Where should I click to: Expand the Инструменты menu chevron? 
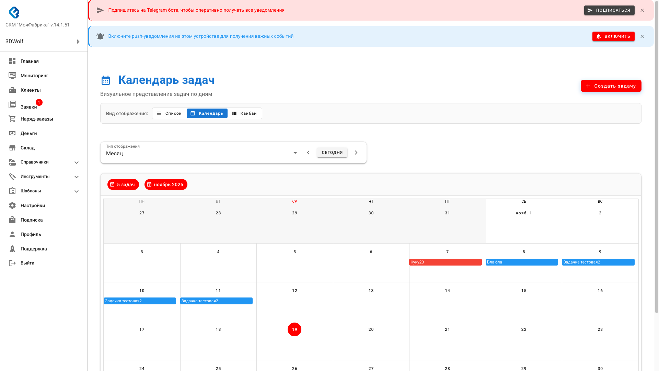click(x=77, y=177)
